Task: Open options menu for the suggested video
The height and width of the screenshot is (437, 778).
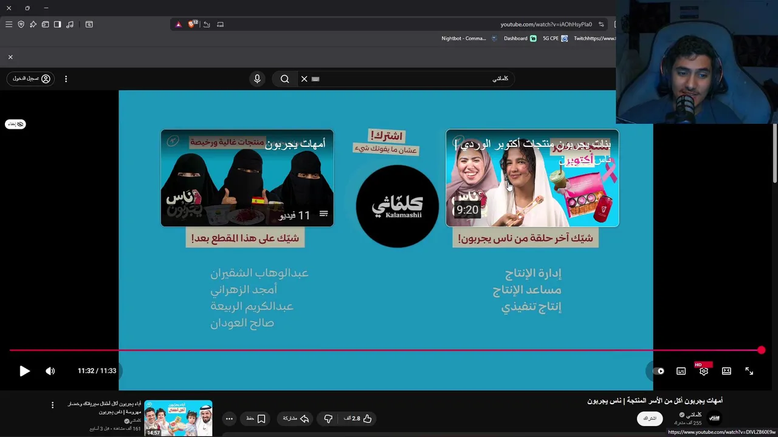Action: coord(52,405)
